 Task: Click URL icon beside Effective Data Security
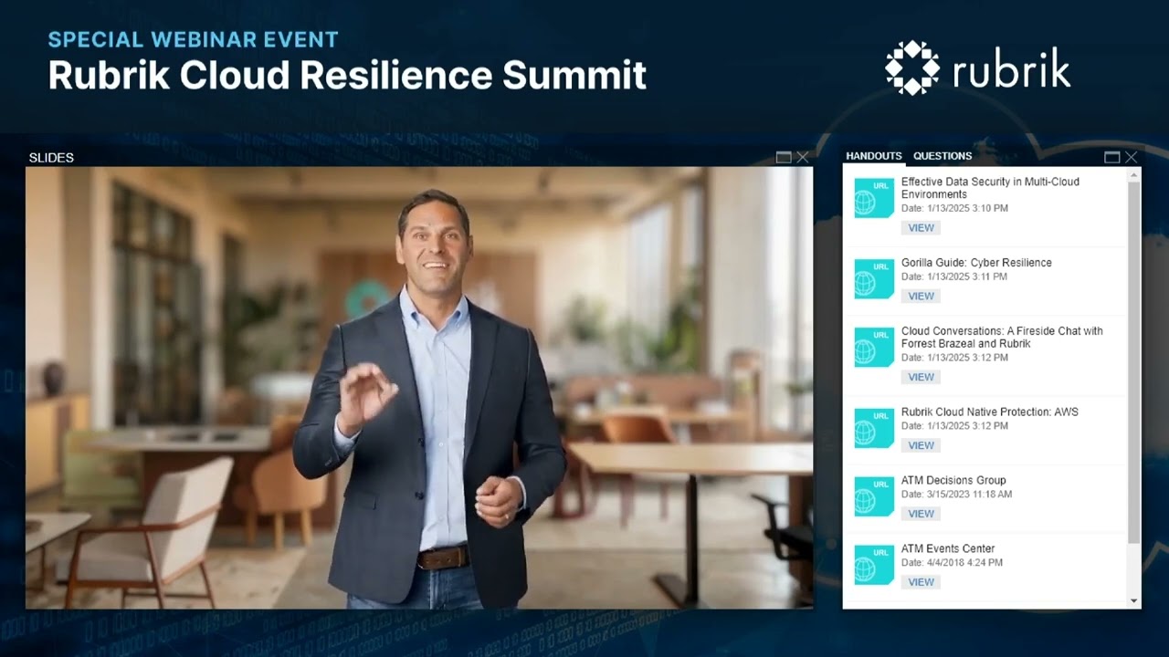tap(873, 198)
